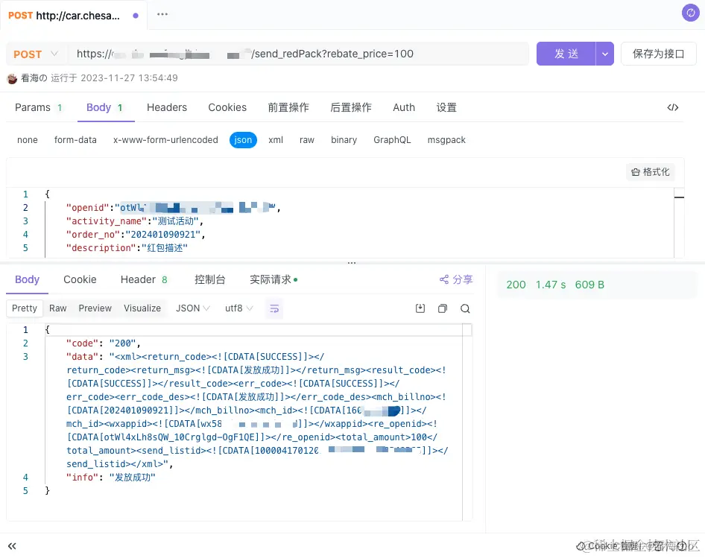Image resolution: width=705 pixels, height=558 pixels.
Task: Click the 格式化 format button
Action: click(650, 172)
